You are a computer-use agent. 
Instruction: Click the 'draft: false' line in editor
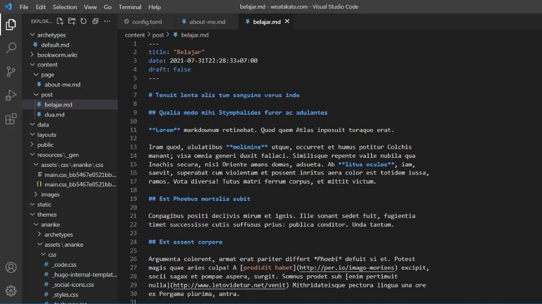coord(169,69)
